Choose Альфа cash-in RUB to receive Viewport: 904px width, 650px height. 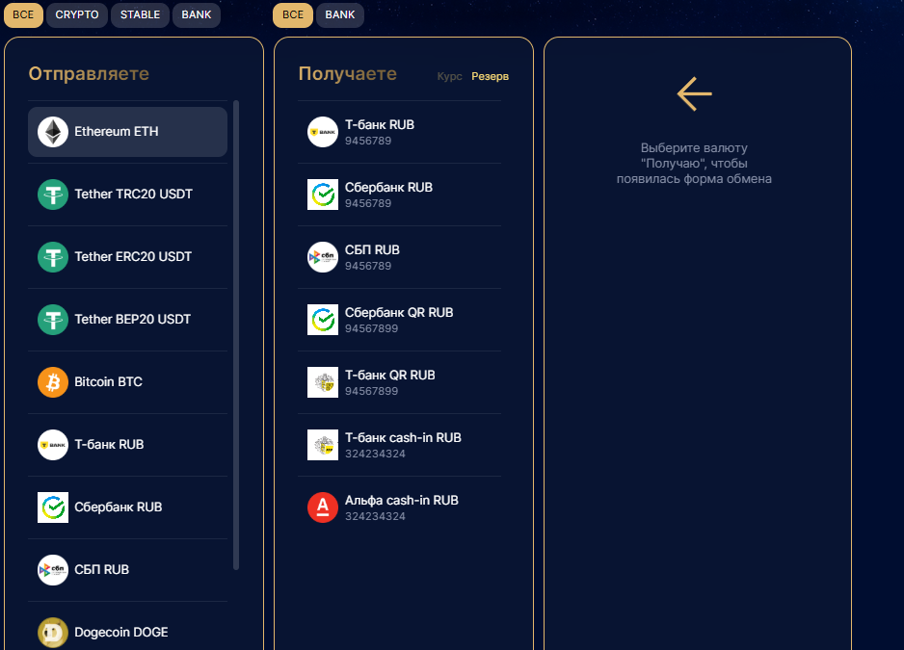[400, 507]
